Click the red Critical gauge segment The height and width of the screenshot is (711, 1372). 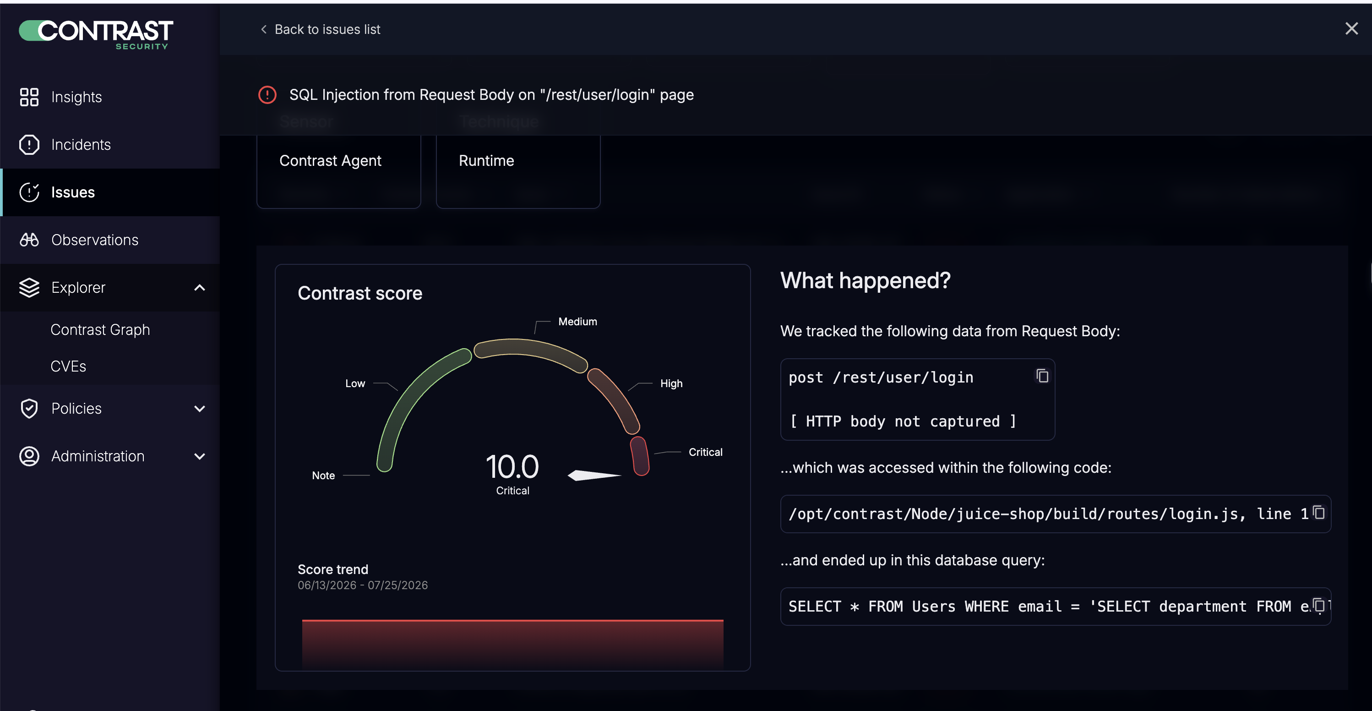point(640,456)
